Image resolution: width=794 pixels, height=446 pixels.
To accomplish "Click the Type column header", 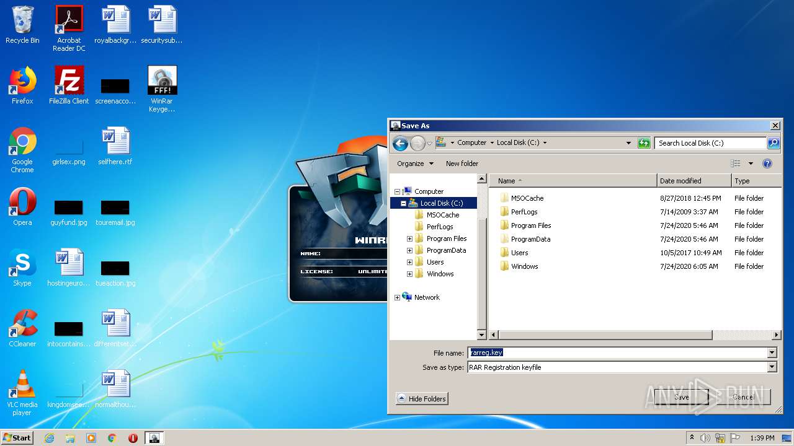I will coord(757,181).
